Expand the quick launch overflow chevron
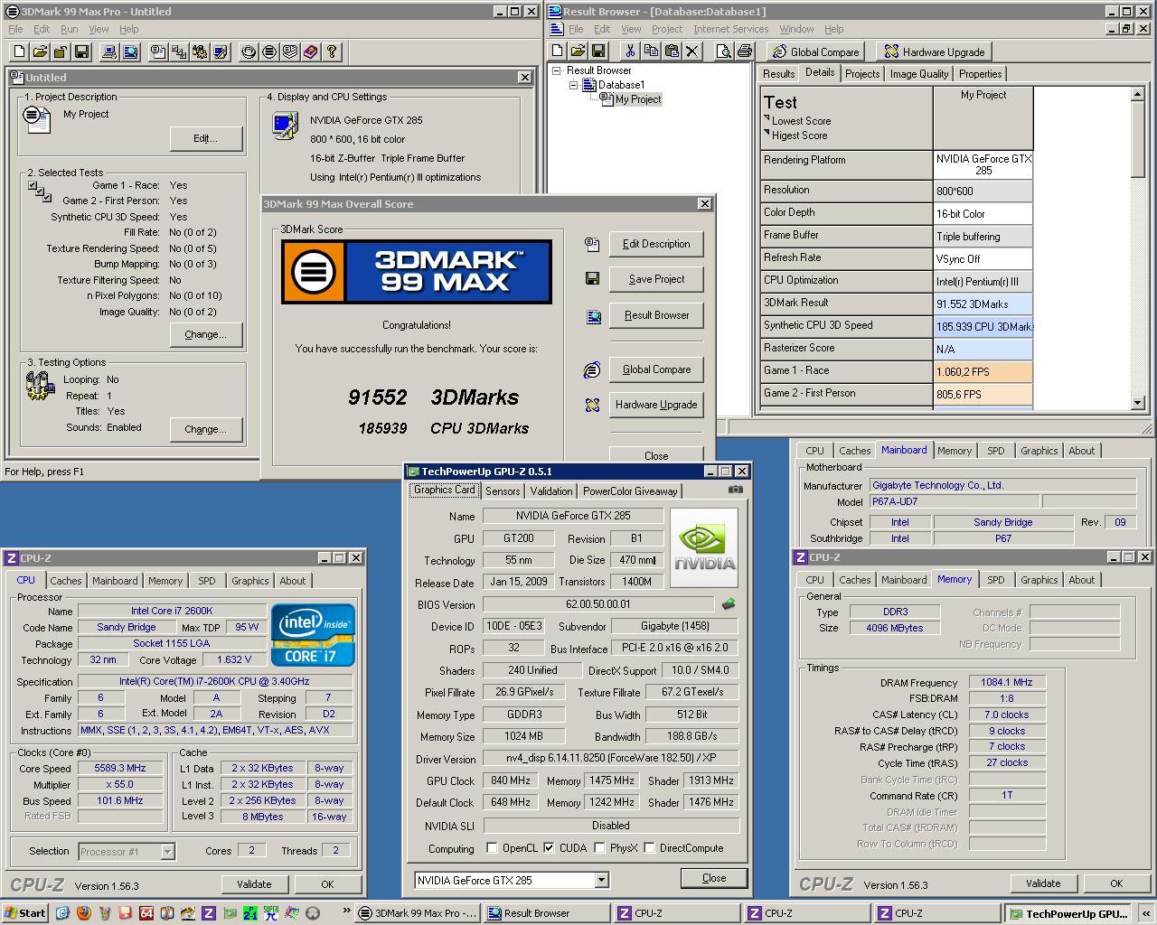The width and height of the screenshot is (1157, 925). (346, 912)
